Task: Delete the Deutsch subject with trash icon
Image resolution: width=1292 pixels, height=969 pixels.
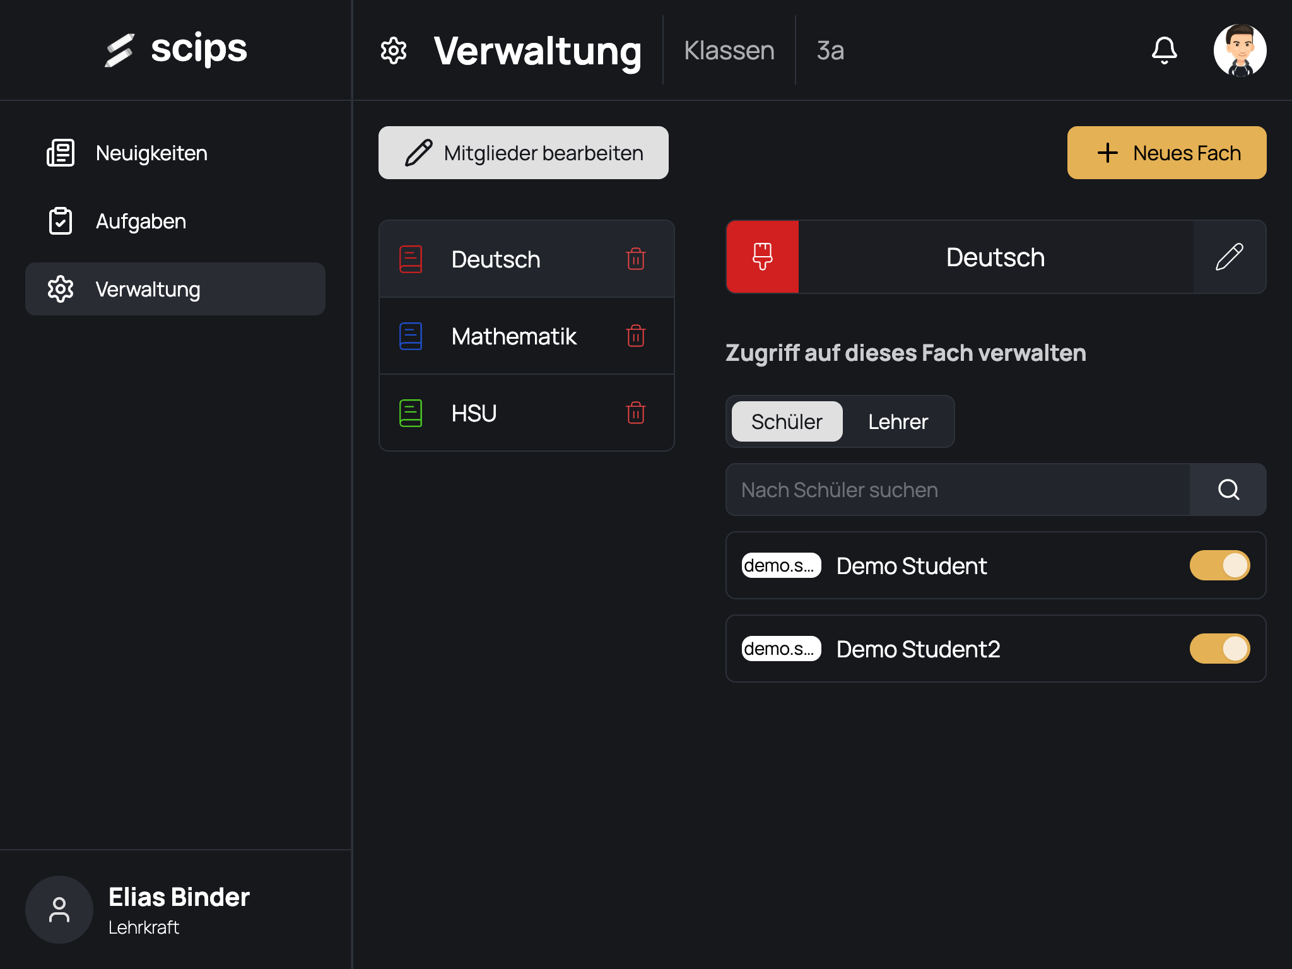Action: (x=635, y=259)
